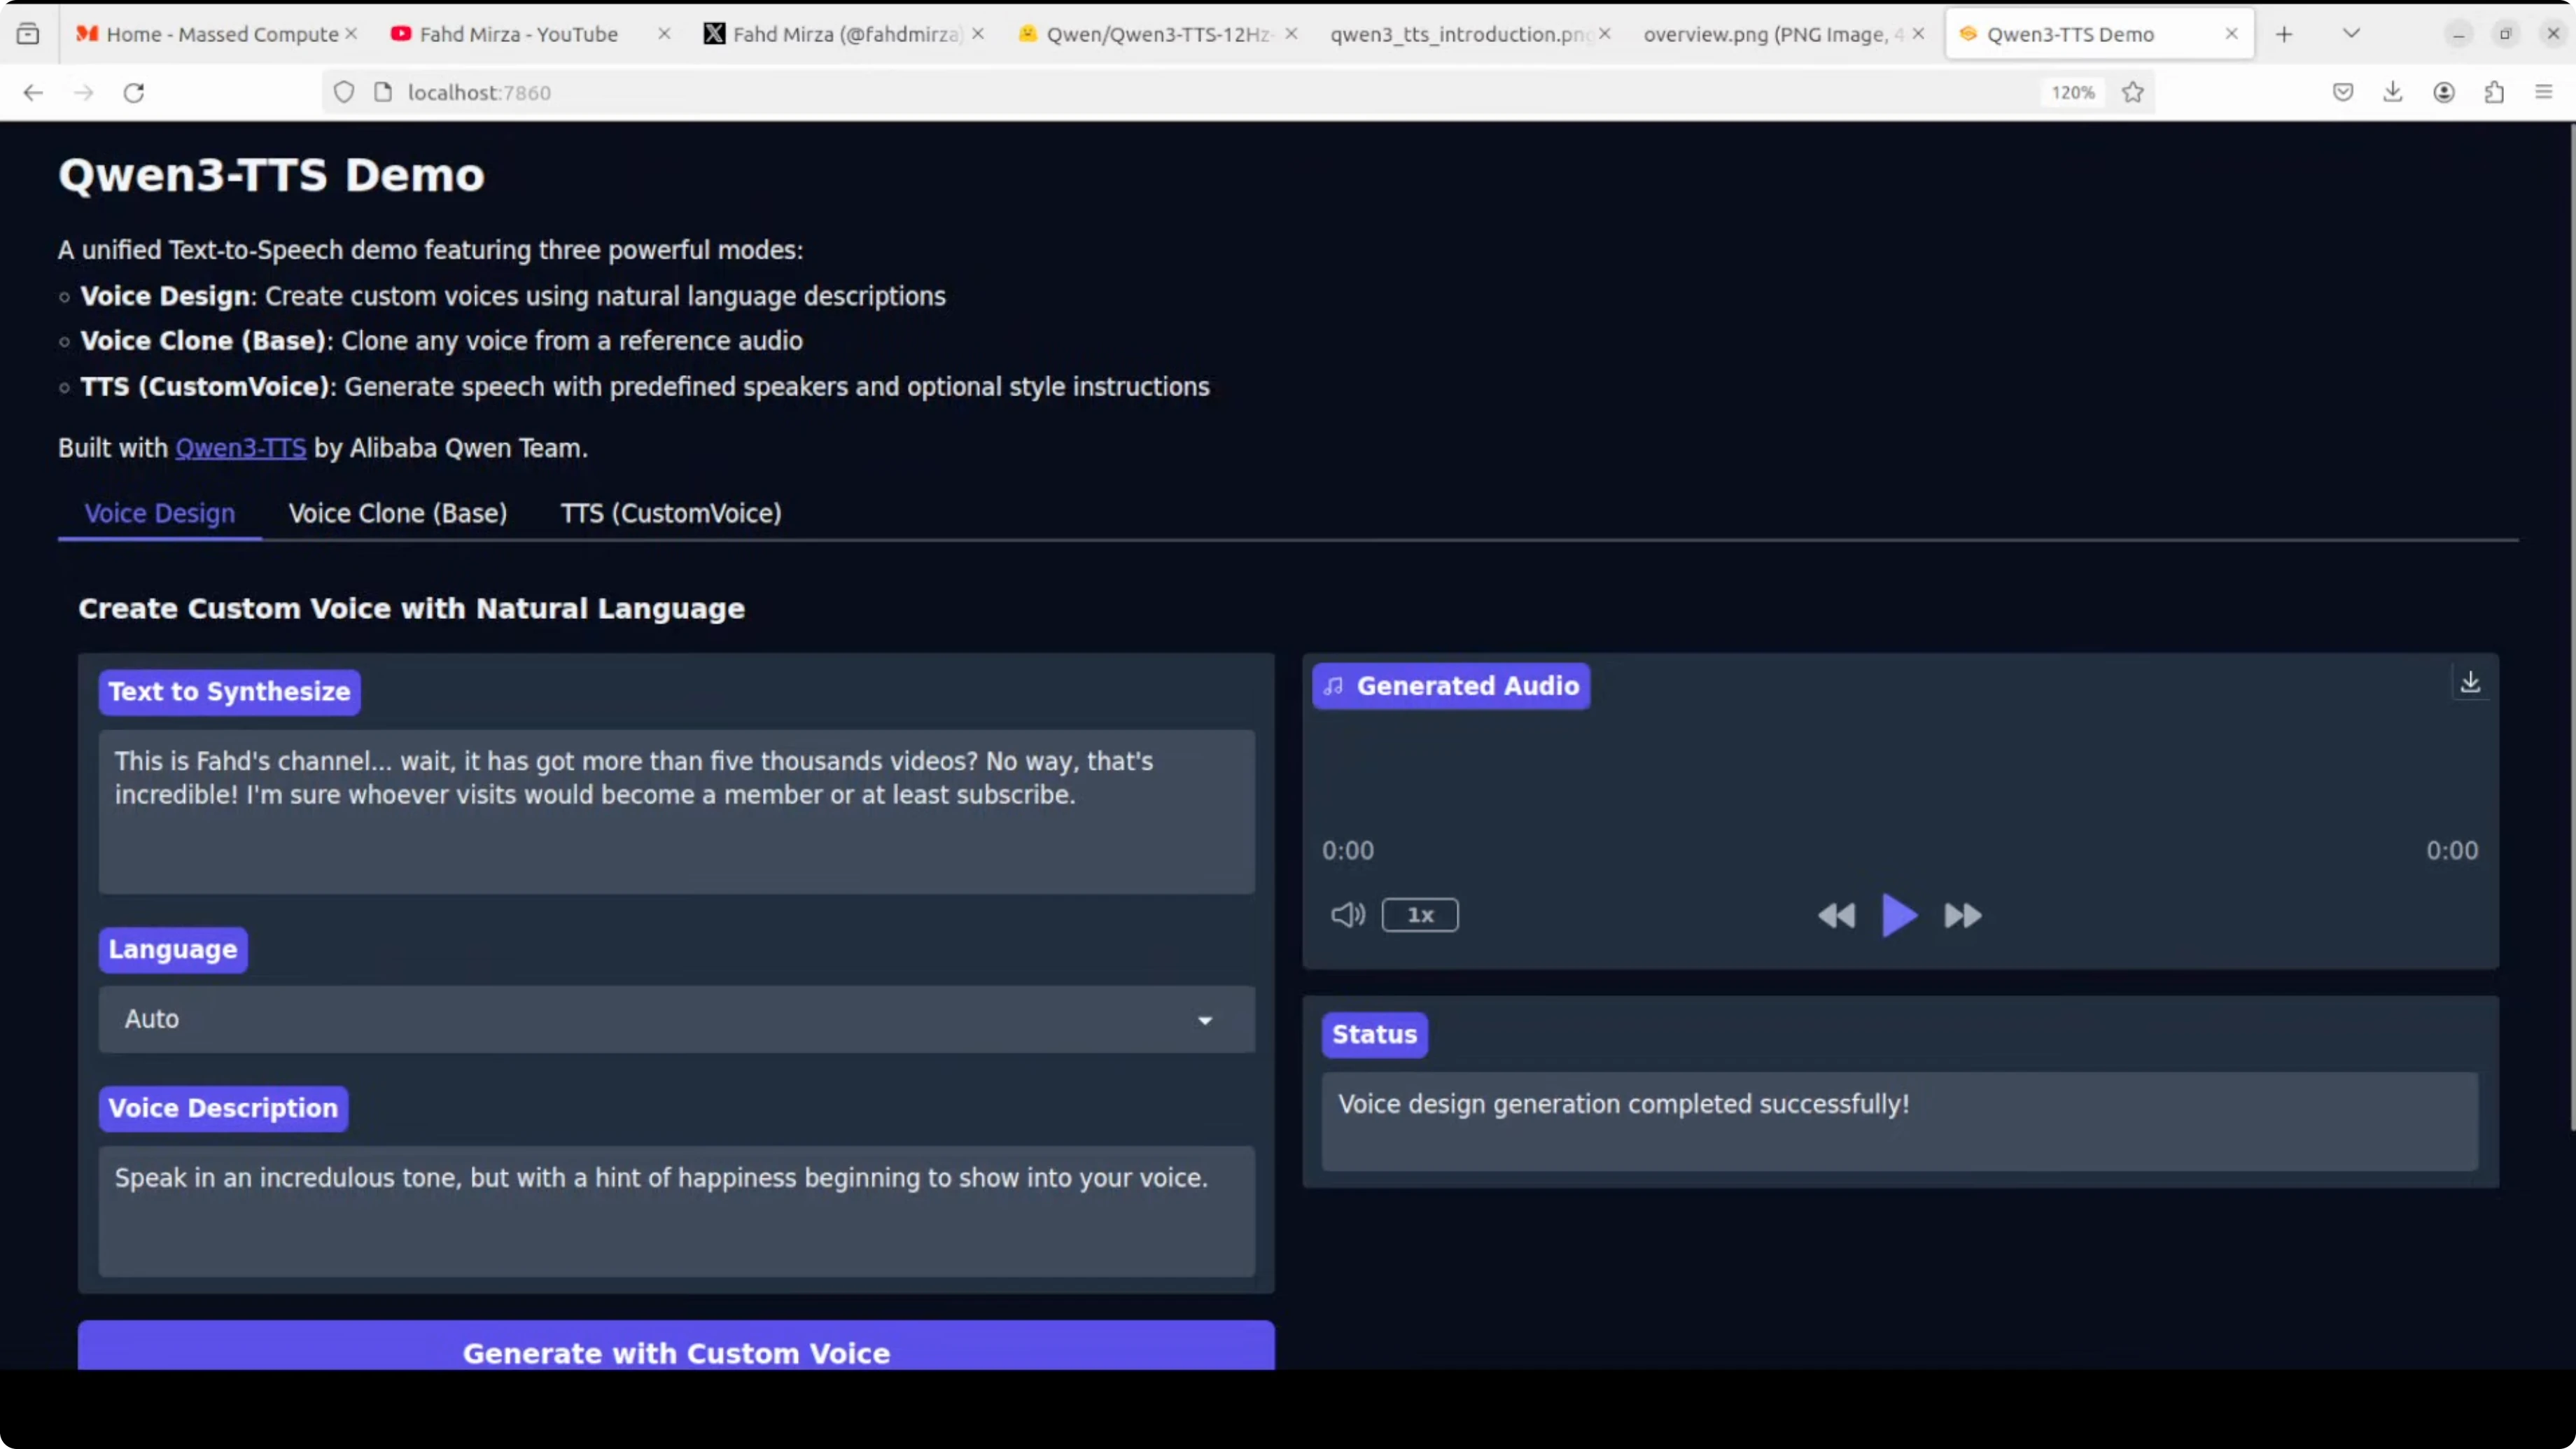Viewport: 2576px width, 1449px height.
Task: Download the generated audio file
Action: point(2470,683)
